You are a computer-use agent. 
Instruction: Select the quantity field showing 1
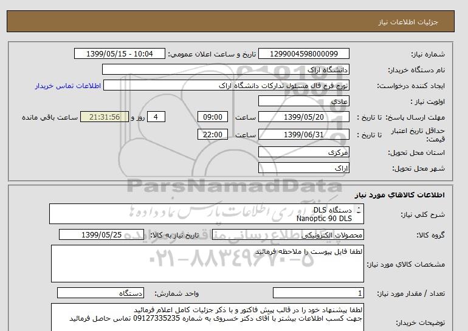(318, 293)
